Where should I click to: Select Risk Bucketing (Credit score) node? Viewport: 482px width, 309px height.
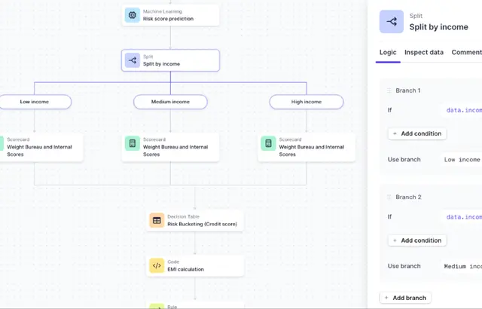(x=195, y=221)
